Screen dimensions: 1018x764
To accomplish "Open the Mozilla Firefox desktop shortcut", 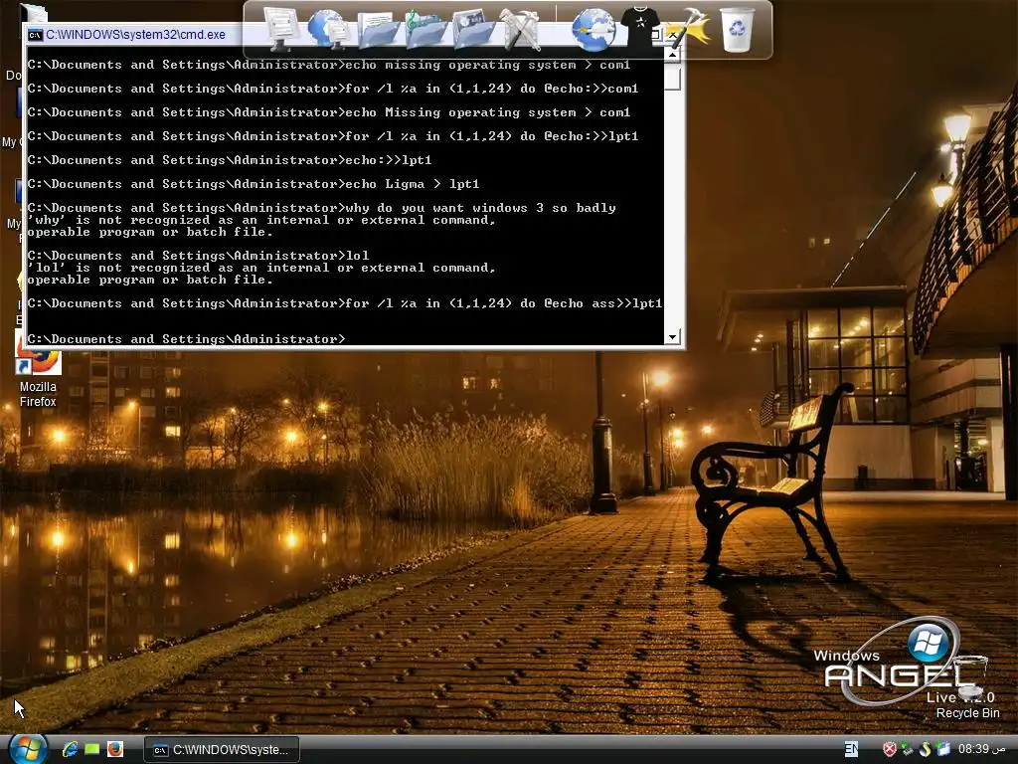I will pos(38,377).
